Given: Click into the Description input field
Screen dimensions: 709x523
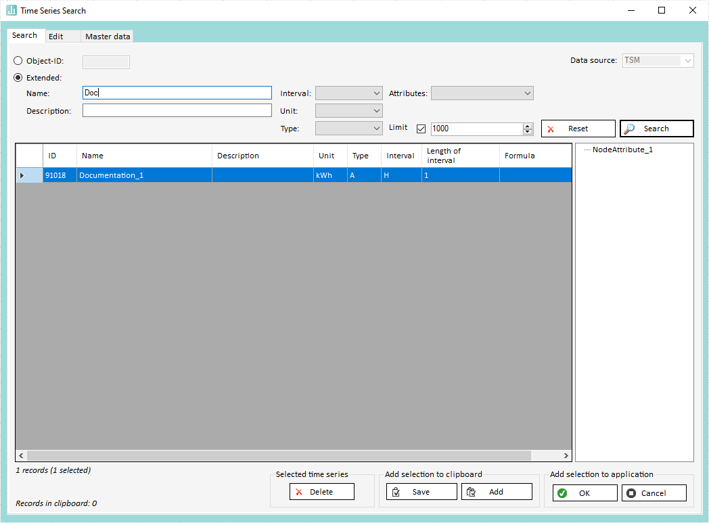Looking at the screenshot, I should click(177, 111).
